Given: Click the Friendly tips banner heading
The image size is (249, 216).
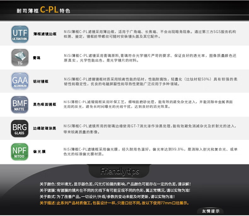Looking at the screenshot, I should tap(120, 171).
